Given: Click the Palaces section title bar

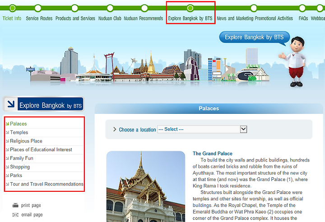Looking at the screenshot, I should coord(209,108).
